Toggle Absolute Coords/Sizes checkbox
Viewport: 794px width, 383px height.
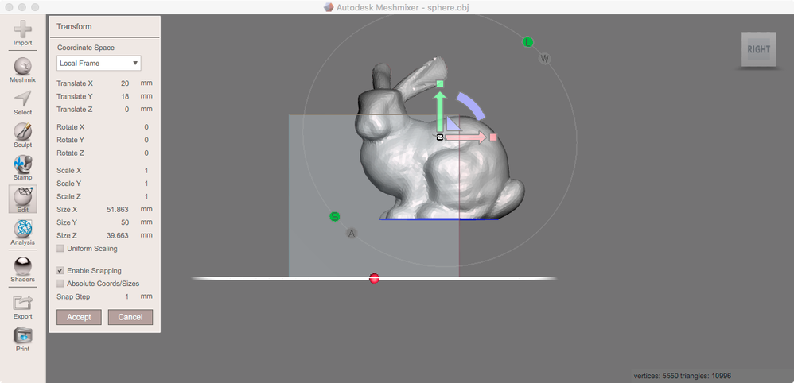pos(60,284)
